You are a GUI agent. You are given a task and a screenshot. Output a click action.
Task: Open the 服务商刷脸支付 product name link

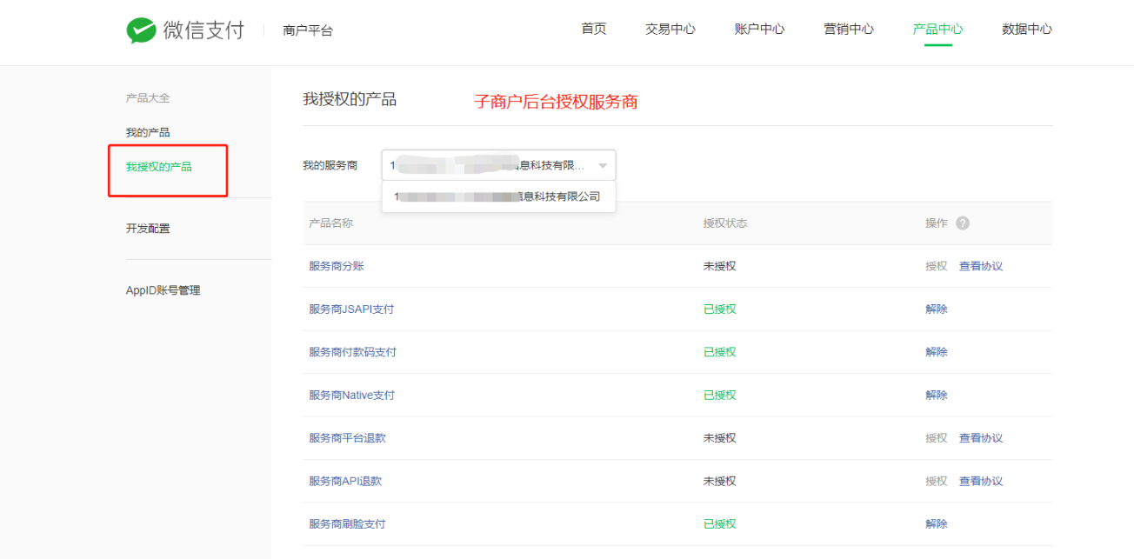(347, 524)
